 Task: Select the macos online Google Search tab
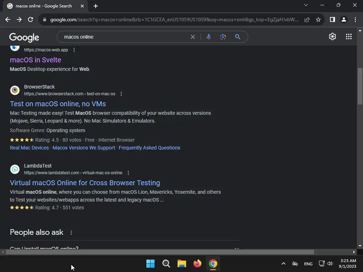click(x=44, y=6)
